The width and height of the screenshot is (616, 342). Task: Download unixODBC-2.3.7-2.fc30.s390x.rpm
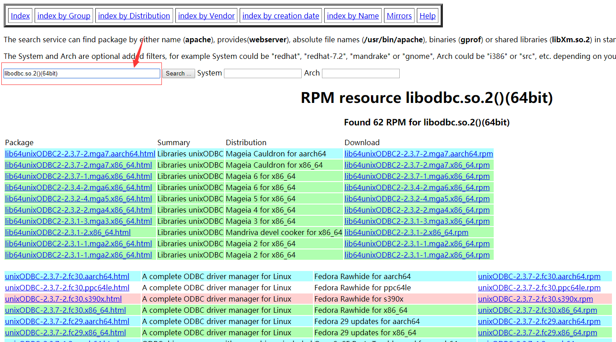(x=536, y=299)
